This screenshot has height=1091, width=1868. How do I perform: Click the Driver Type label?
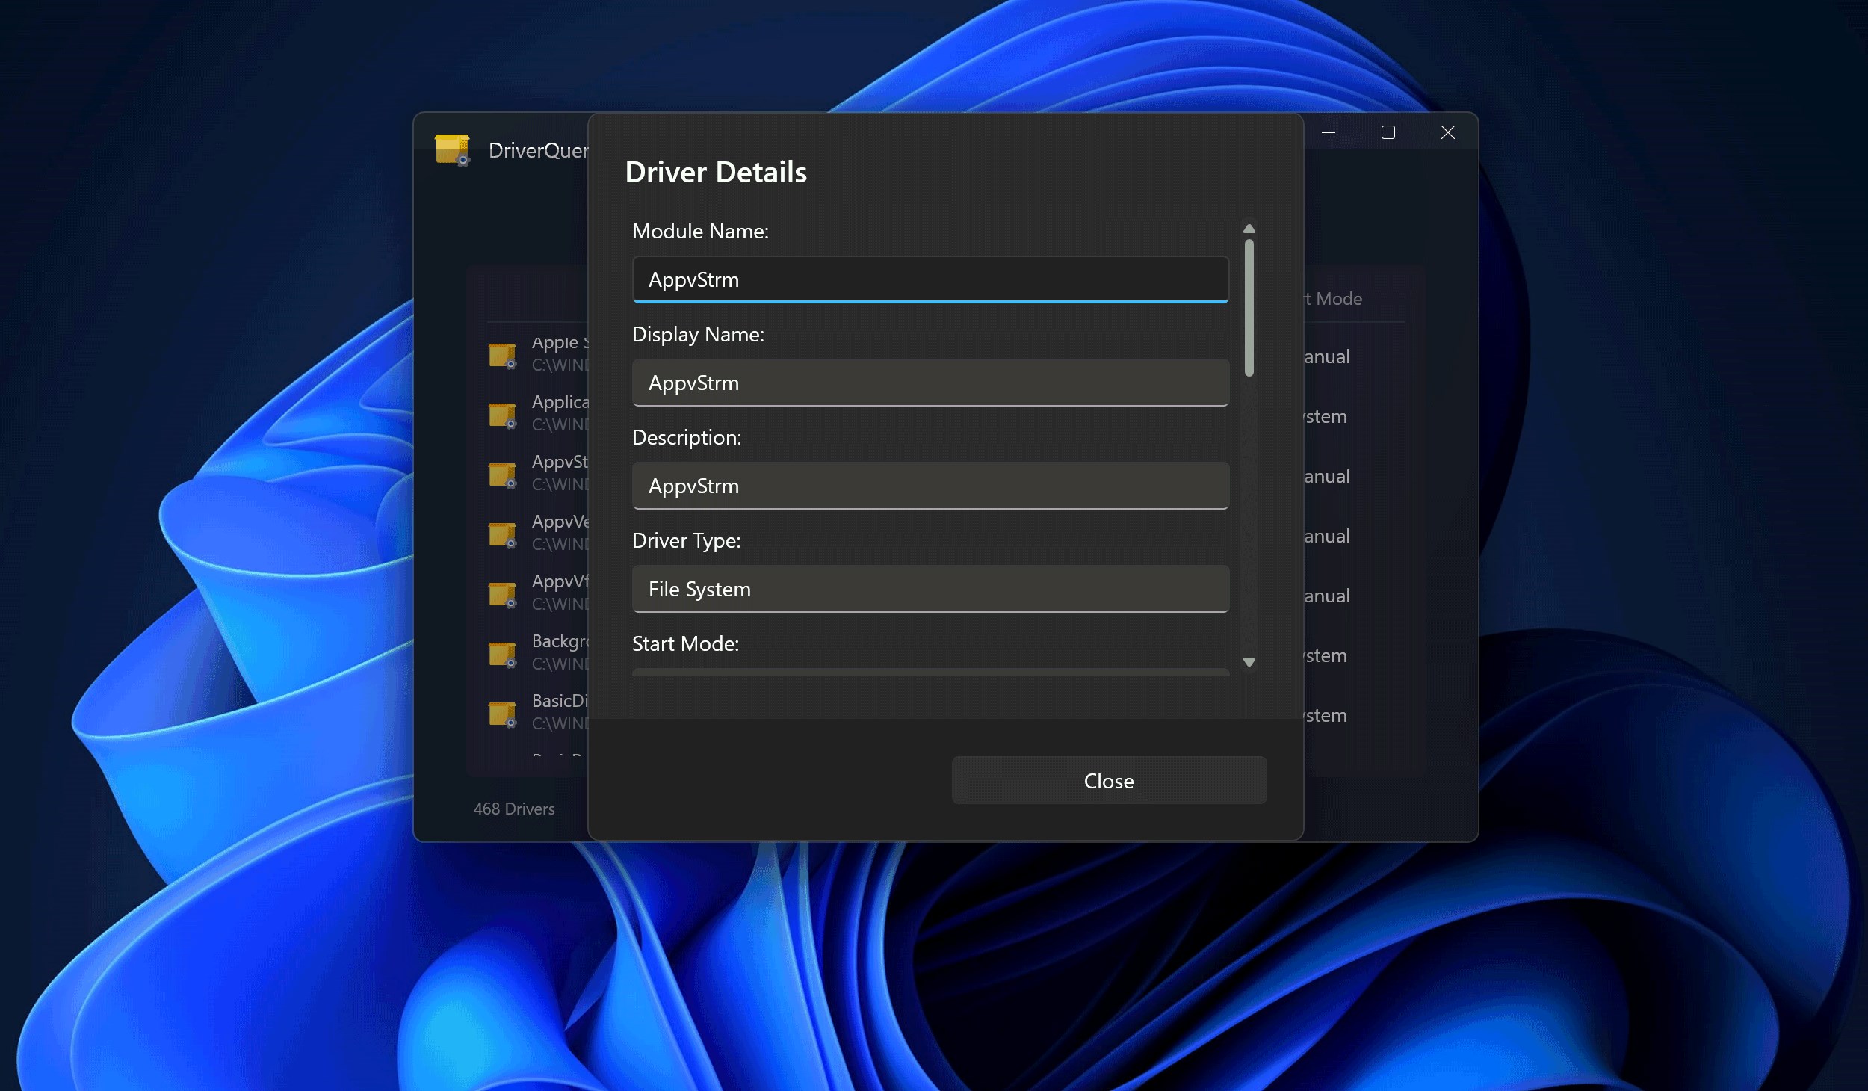(686, 541)
